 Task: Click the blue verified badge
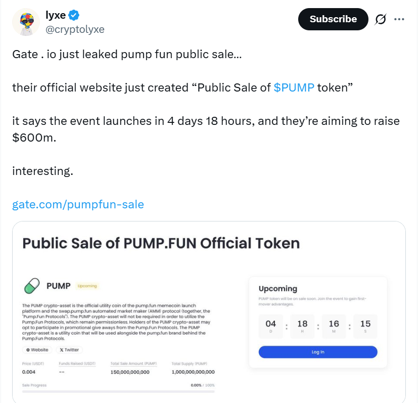pyautogui.click(x=74, y=16)
